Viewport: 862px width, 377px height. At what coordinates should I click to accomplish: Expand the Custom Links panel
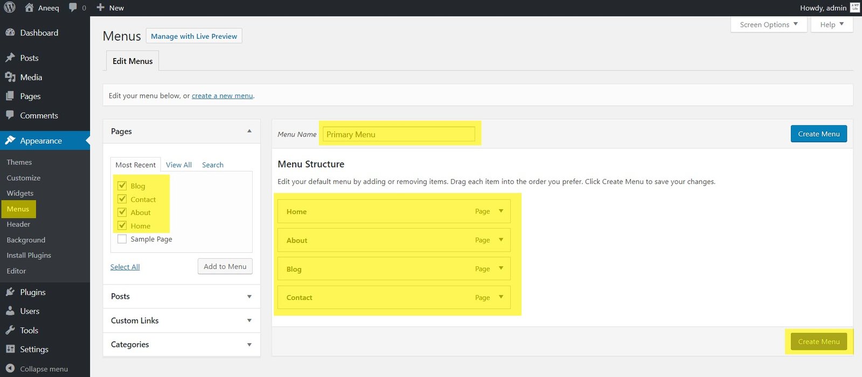click(x=249, y=321)
